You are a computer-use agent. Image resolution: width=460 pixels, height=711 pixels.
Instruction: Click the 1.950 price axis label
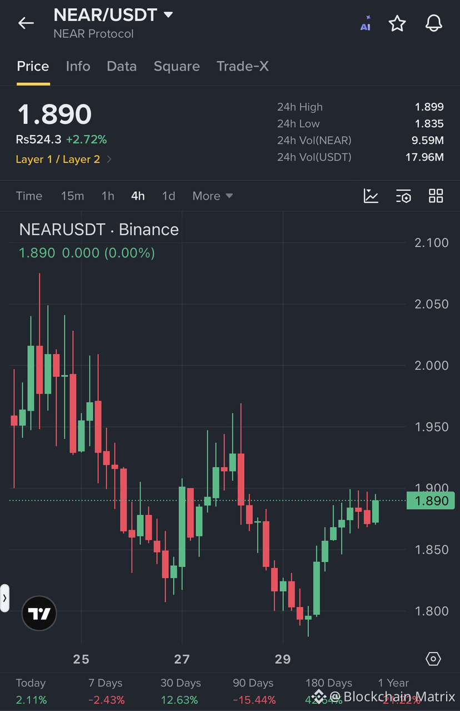tap(432, 427)
